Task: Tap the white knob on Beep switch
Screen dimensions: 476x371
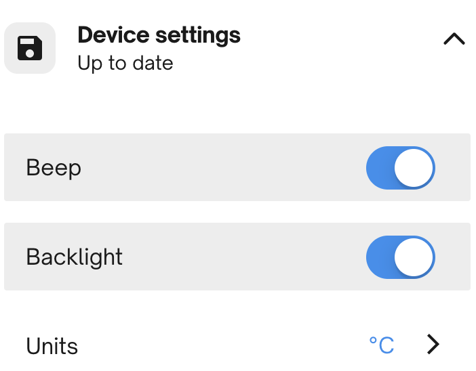Action: click(414, 167)
